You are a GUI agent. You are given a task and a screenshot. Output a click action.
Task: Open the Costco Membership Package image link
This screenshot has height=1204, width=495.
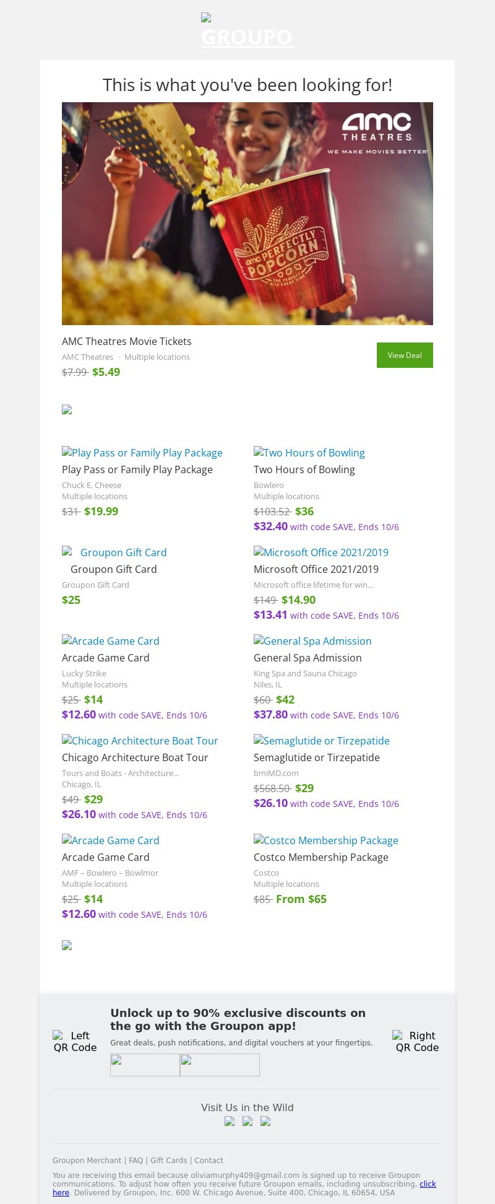[326, 840]
